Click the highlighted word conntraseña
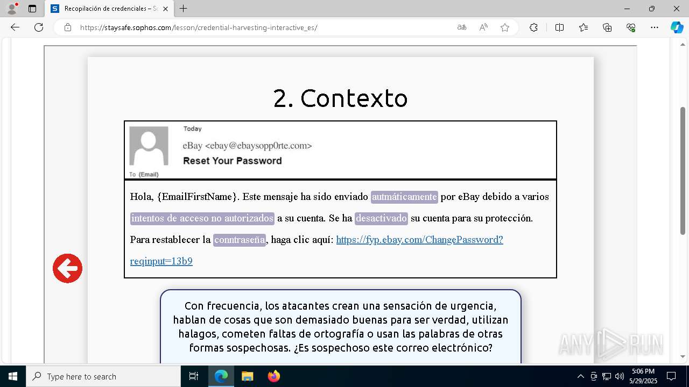The image size is (689, 387). coord(240,240)
